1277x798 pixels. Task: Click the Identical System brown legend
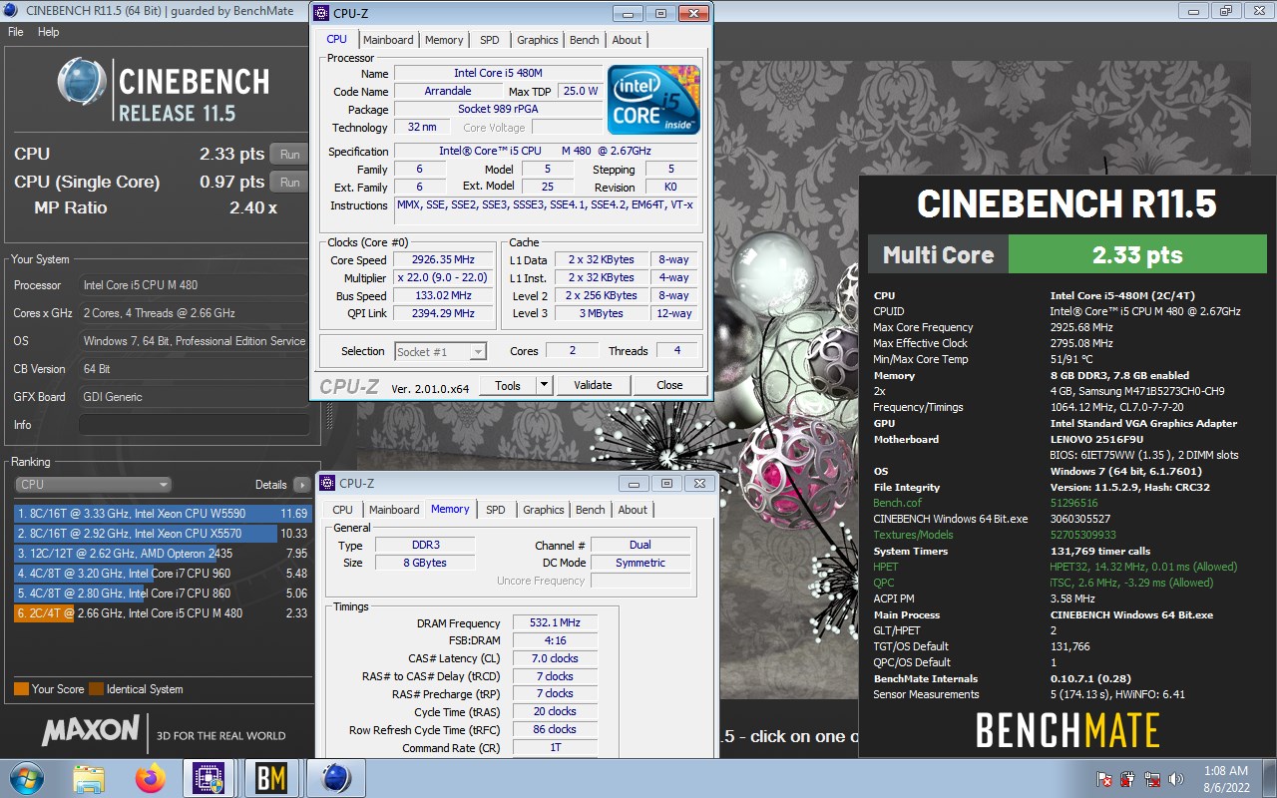[x=96, y=689]
